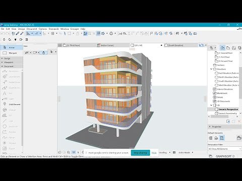Open the tab bar overflow dropdown arrow
The image size is (242, 181).
pos(206,45)
